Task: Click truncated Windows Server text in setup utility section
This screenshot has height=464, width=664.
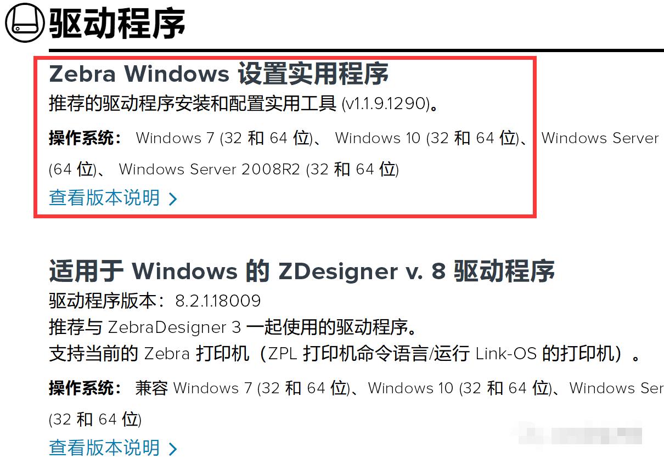Action: coord(600,138)
